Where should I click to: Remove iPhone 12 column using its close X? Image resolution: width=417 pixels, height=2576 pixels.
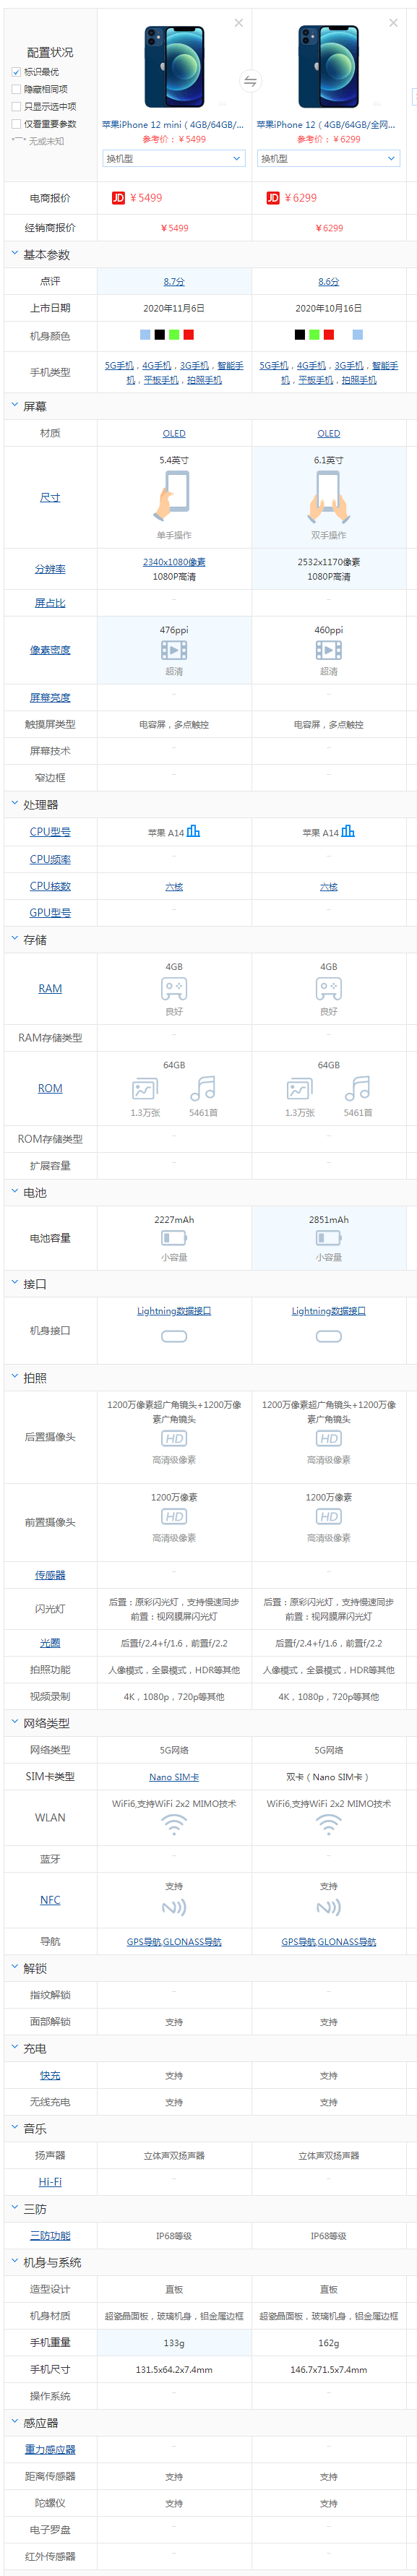pos(393,23)
